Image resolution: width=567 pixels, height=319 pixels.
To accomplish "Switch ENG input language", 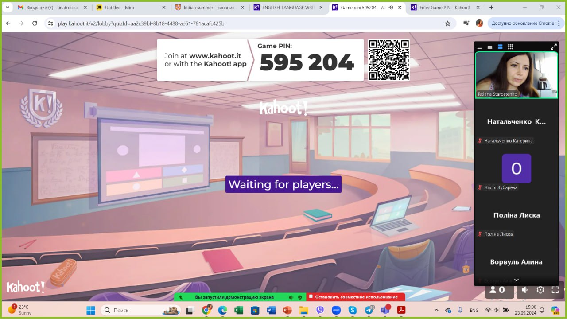I will [474, 310].
